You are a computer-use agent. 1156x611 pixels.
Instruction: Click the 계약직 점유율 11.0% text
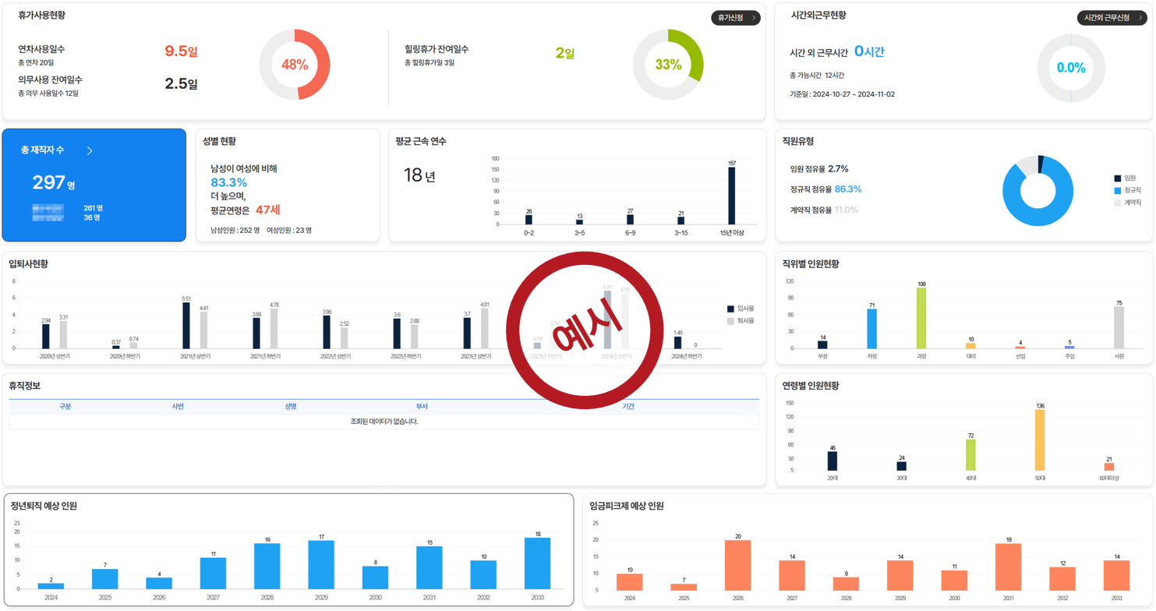(x=824, y=210)
